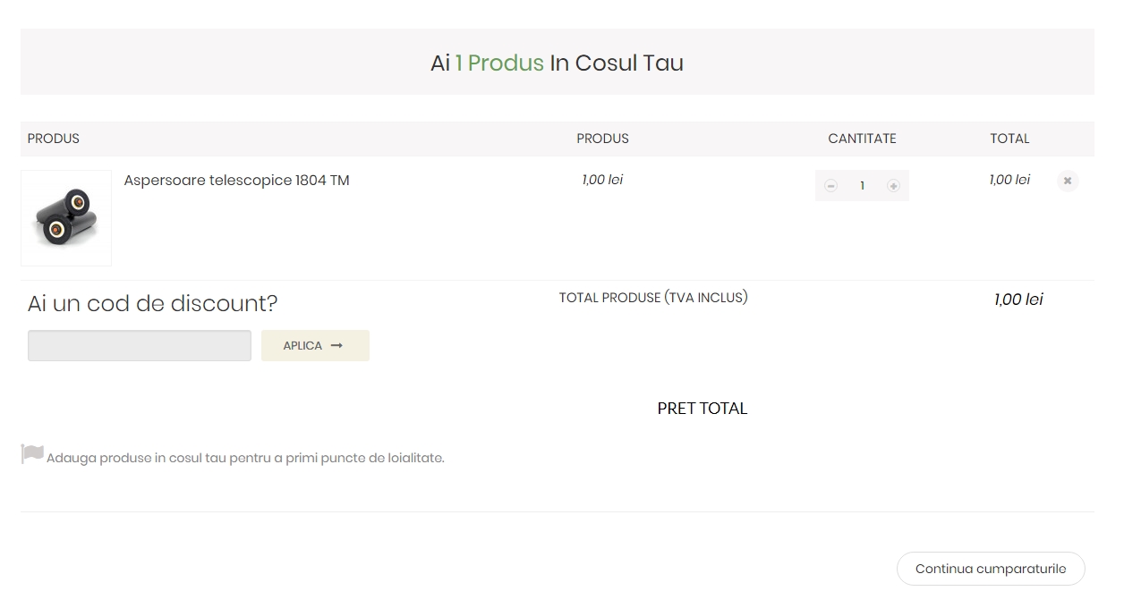Click the loyalty points message text

[x=245, y=458]
